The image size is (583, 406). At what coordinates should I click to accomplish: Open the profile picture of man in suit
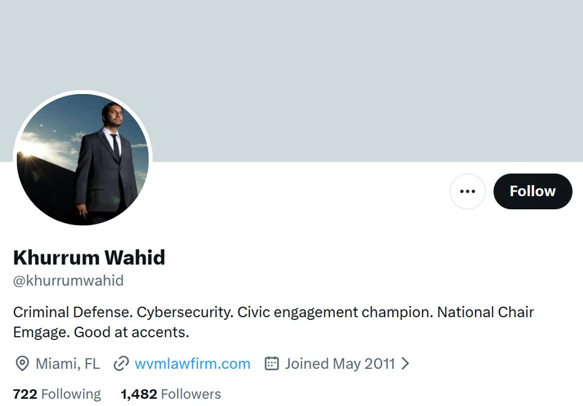coord(82,159)
